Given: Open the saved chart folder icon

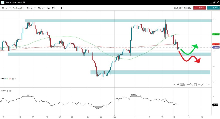Looking at the screenshot, I should [x=49, y=8].
